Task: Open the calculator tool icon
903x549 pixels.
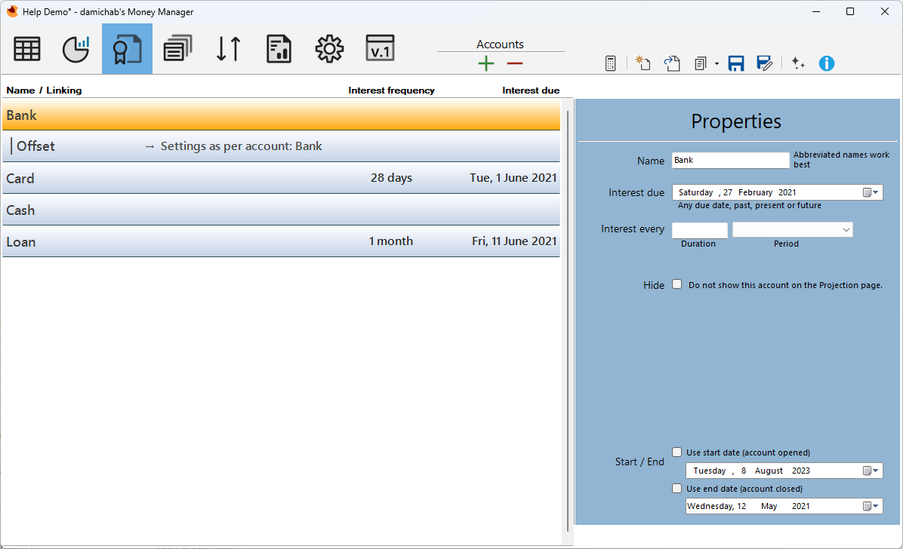Action: click(x=611, y=63)
